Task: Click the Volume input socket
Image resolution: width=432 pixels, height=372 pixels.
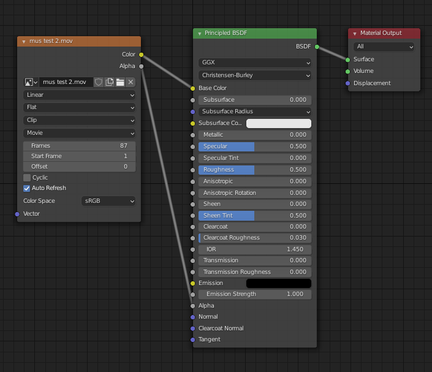Action: point(347,71)
